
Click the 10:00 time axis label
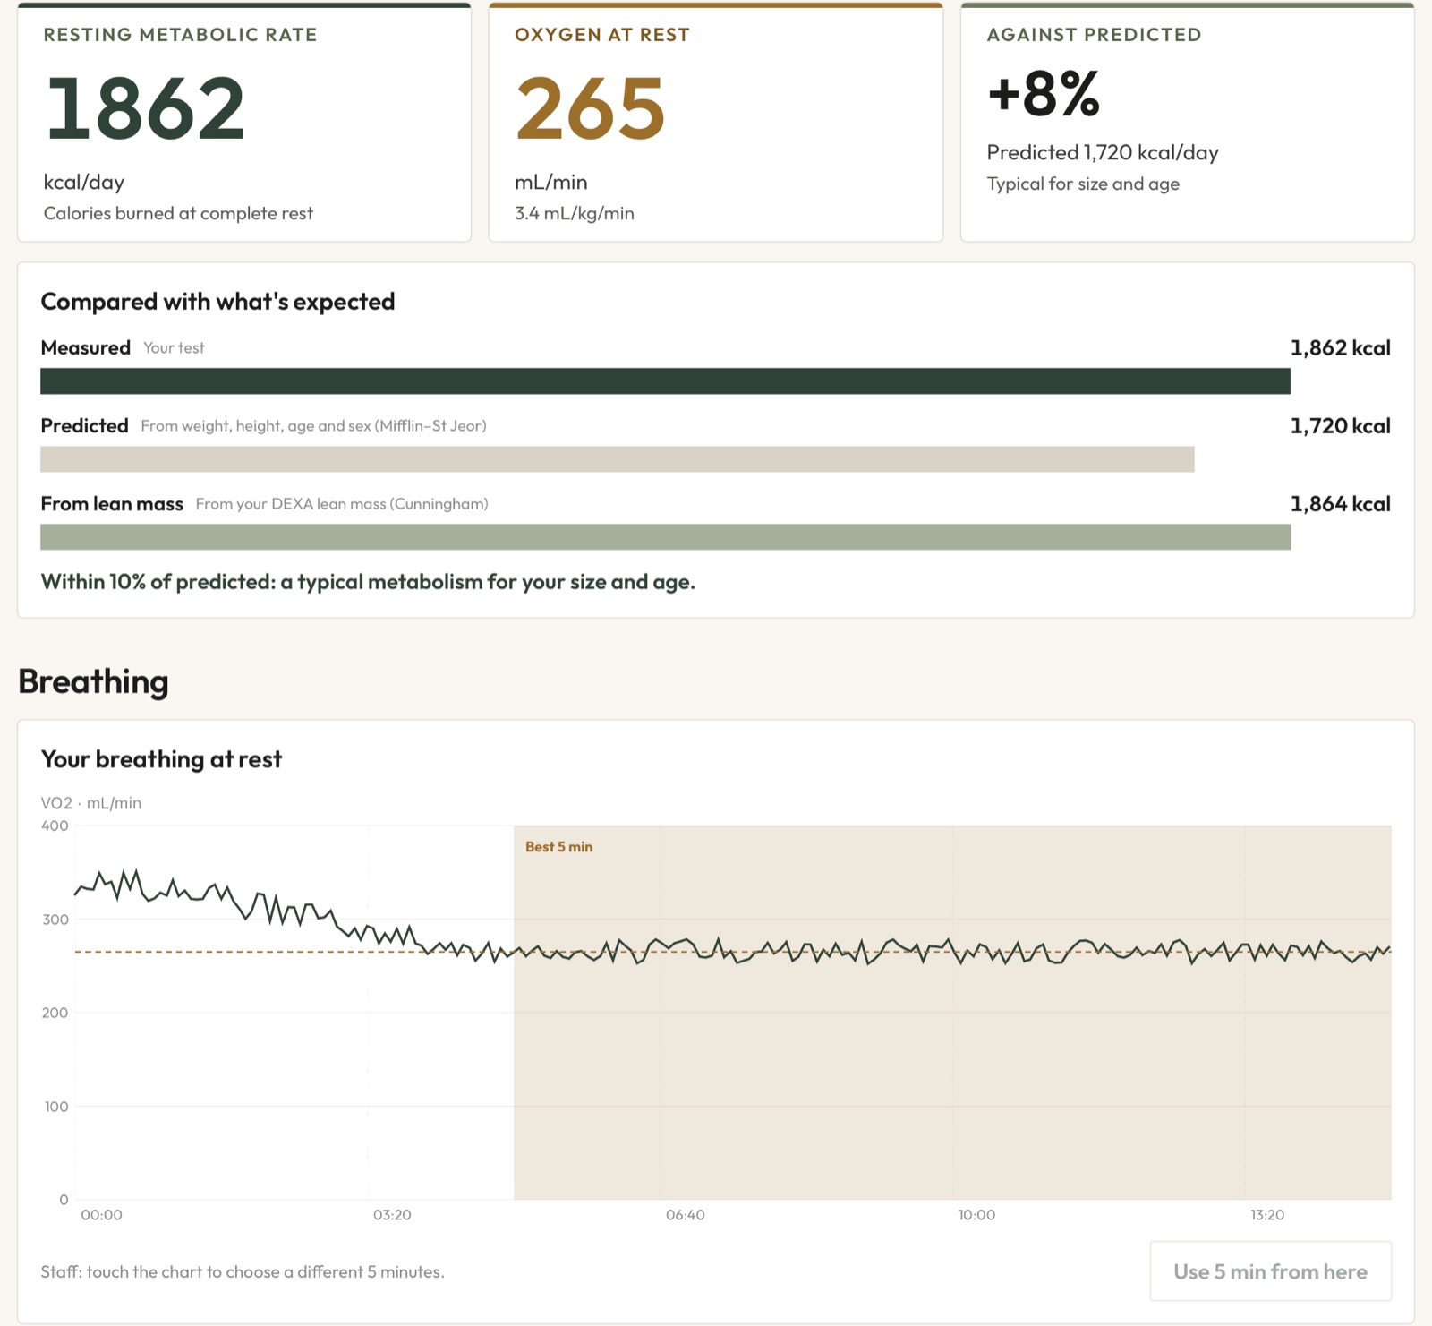[x=976, y=1215]
